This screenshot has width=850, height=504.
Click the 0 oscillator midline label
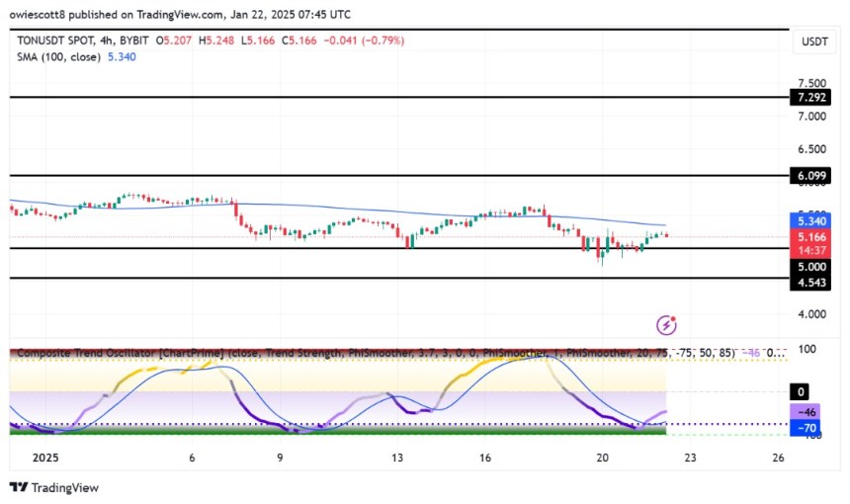[801, 391]
